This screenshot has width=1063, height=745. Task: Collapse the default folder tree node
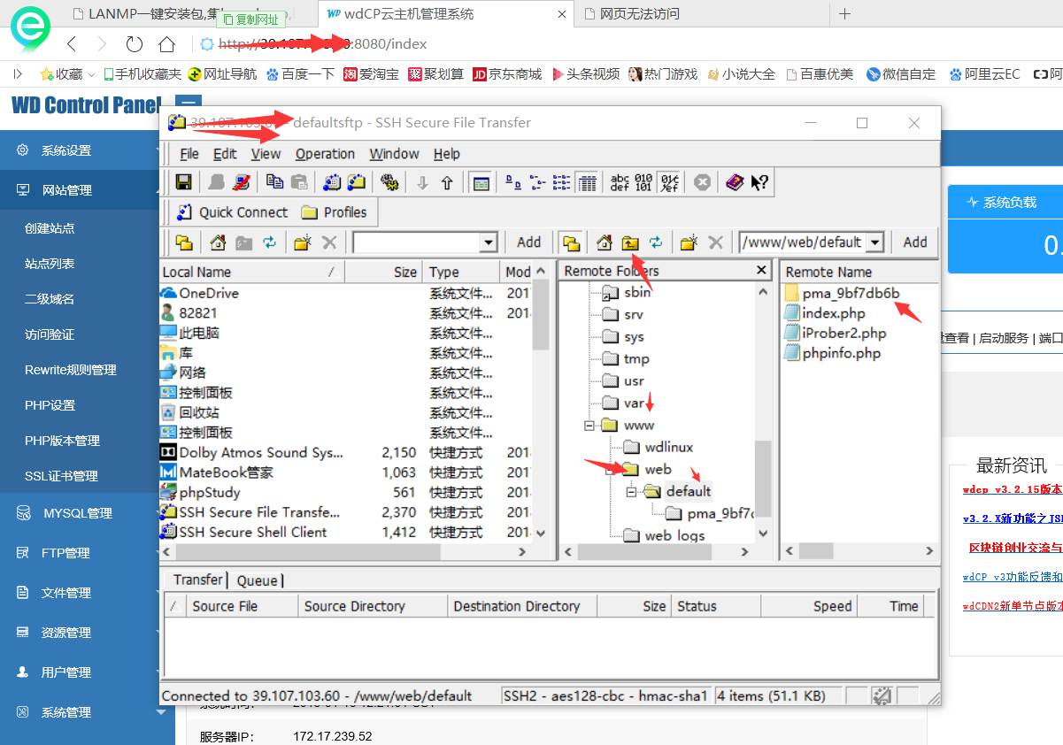click(x=631, y=492)
